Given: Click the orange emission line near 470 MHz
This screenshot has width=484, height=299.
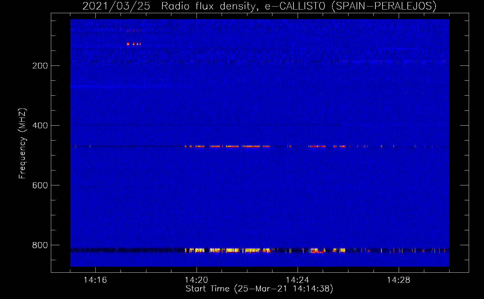Looking at the screenshot, I should [227, 146].
